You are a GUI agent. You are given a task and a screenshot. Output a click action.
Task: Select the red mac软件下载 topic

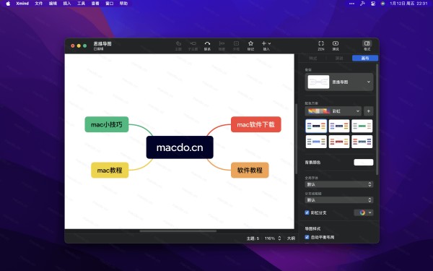[255, 124]
